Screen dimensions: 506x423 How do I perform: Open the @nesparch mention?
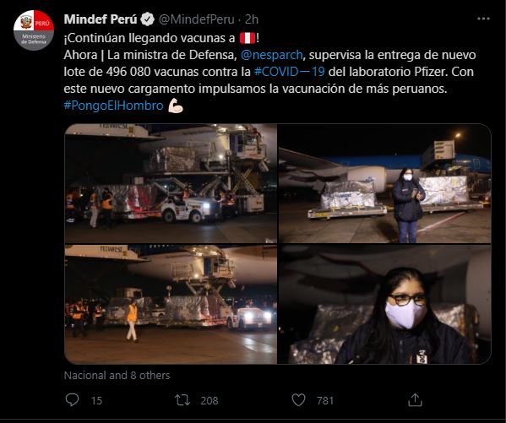(272, 55)
